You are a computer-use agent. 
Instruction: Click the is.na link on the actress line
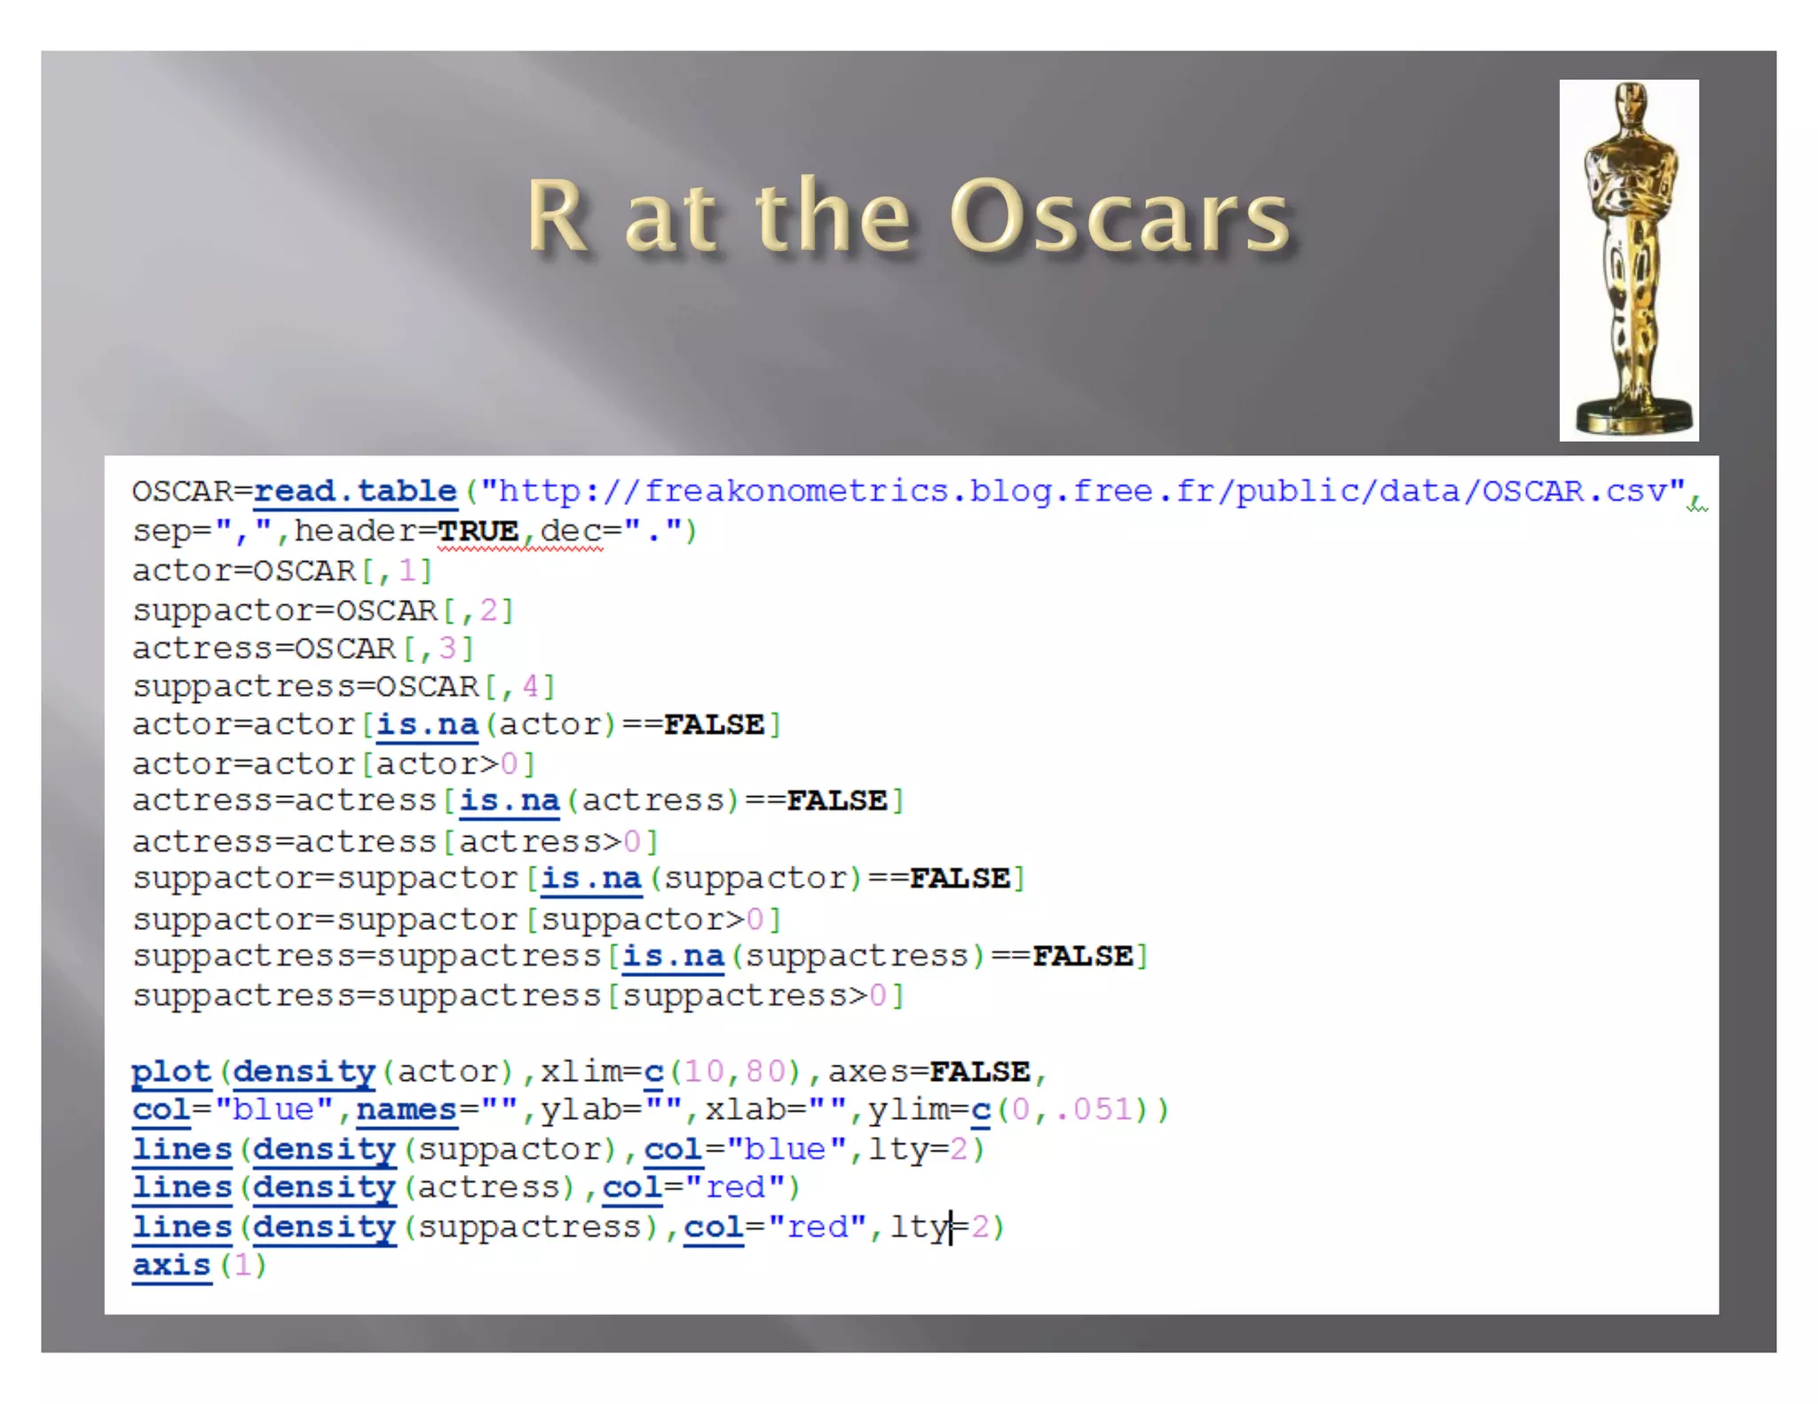[509, 801]
